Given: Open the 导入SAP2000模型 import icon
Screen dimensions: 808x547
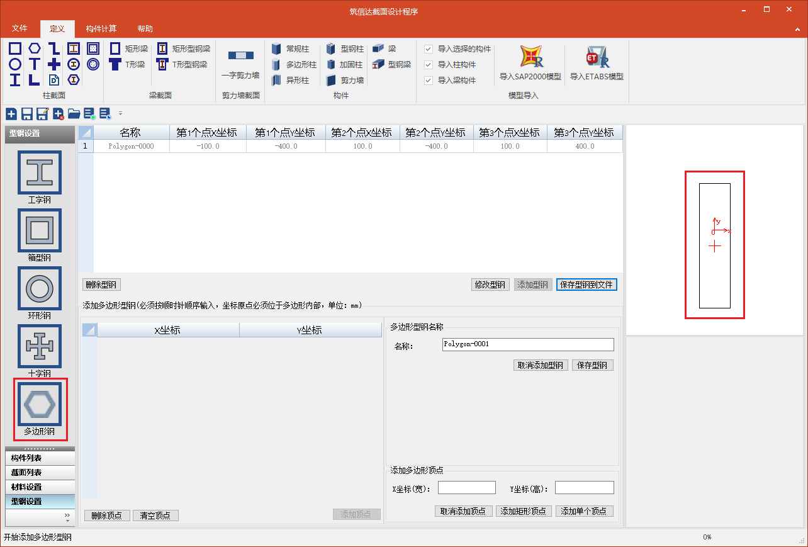Looking at the screenshot, I should (530, 58).
